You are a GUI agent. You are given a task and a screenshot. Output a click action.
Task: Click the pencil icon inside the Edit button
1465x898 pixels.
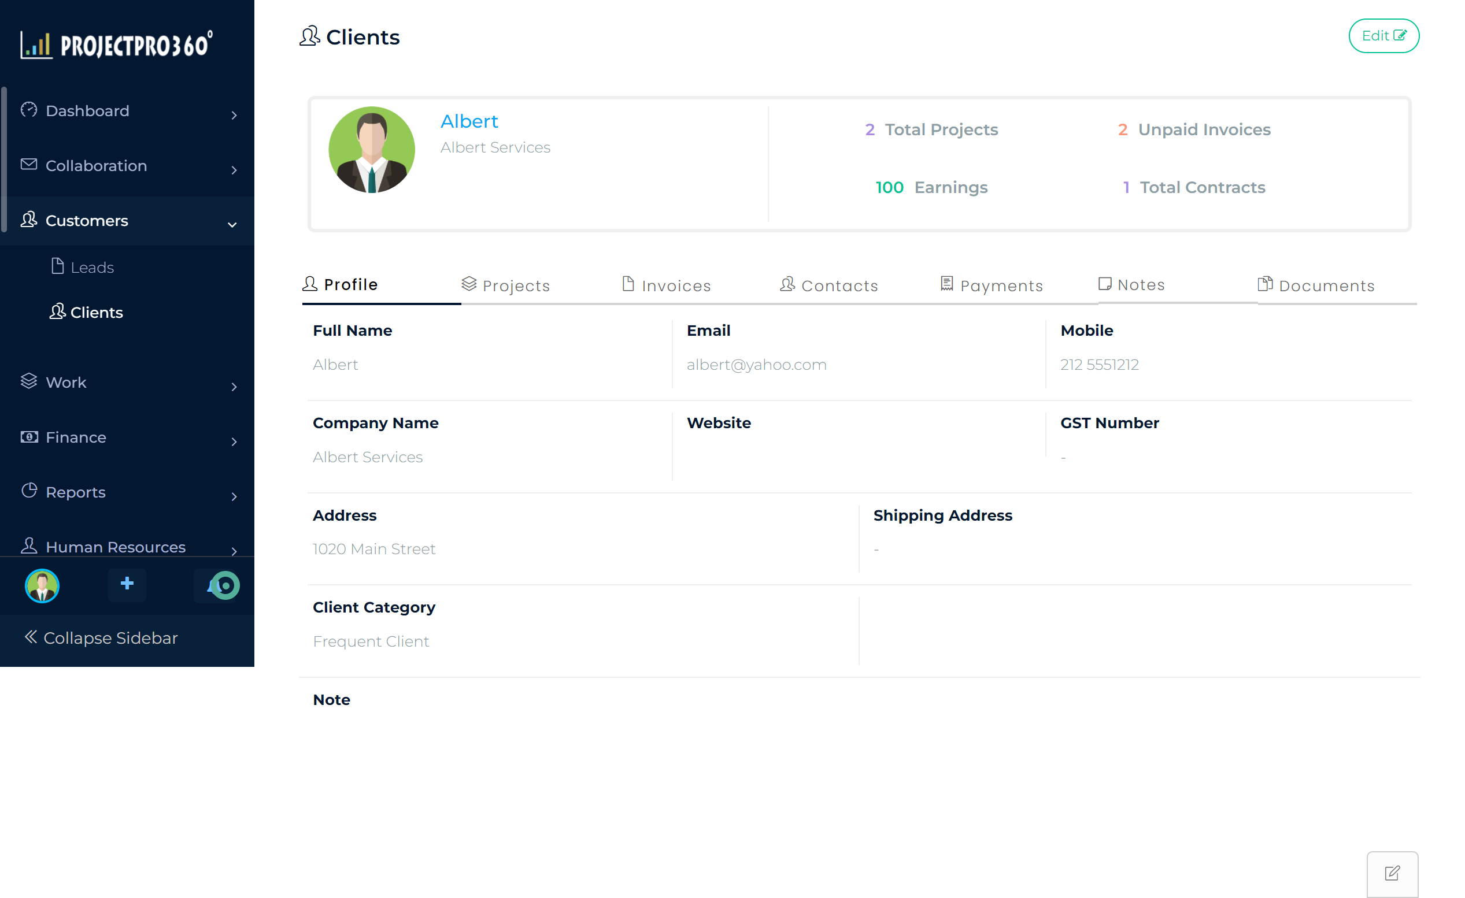pyautogui.click(x=1400, y=35)
